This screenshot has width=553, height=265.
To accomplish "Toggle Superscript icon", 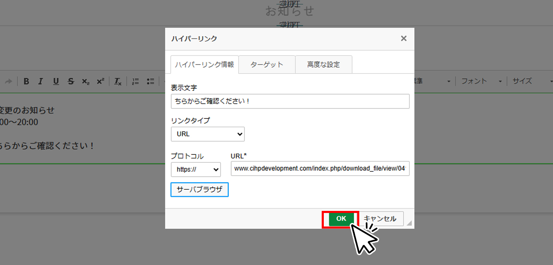I will point(101,81).
